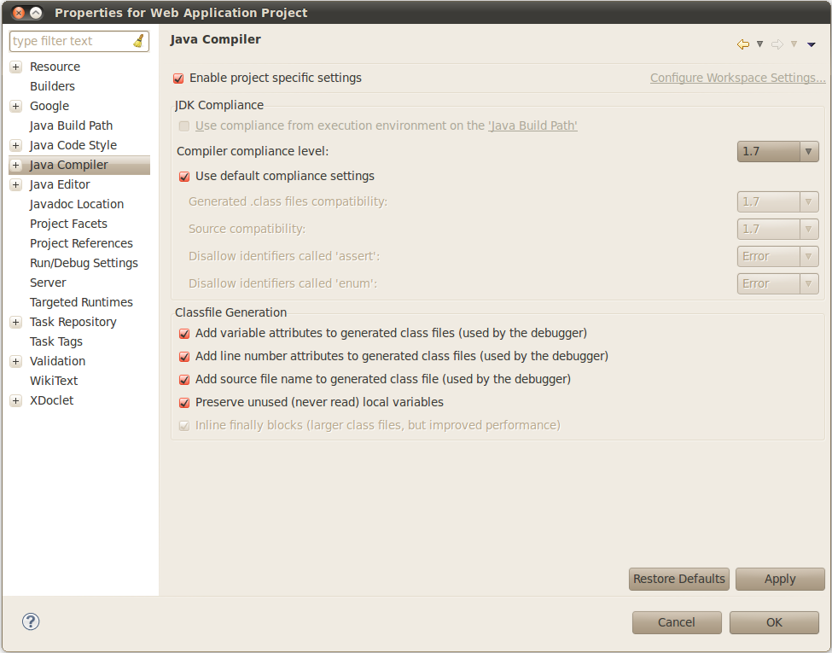Viewport: 832px width, 653px height.
Task: Select Java Build Path in sidebar
Action: point(71,125)
